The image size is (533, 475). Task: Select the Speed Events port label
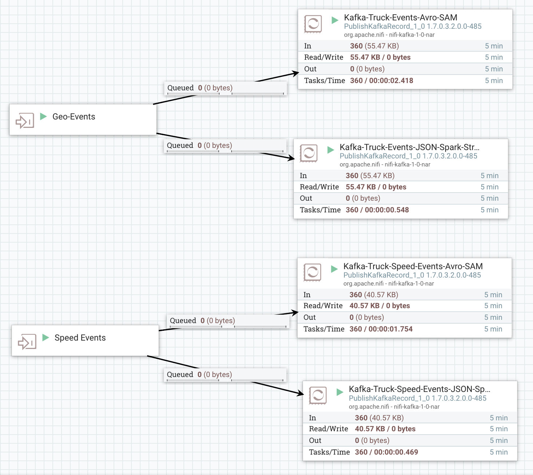tap(80, 338)
